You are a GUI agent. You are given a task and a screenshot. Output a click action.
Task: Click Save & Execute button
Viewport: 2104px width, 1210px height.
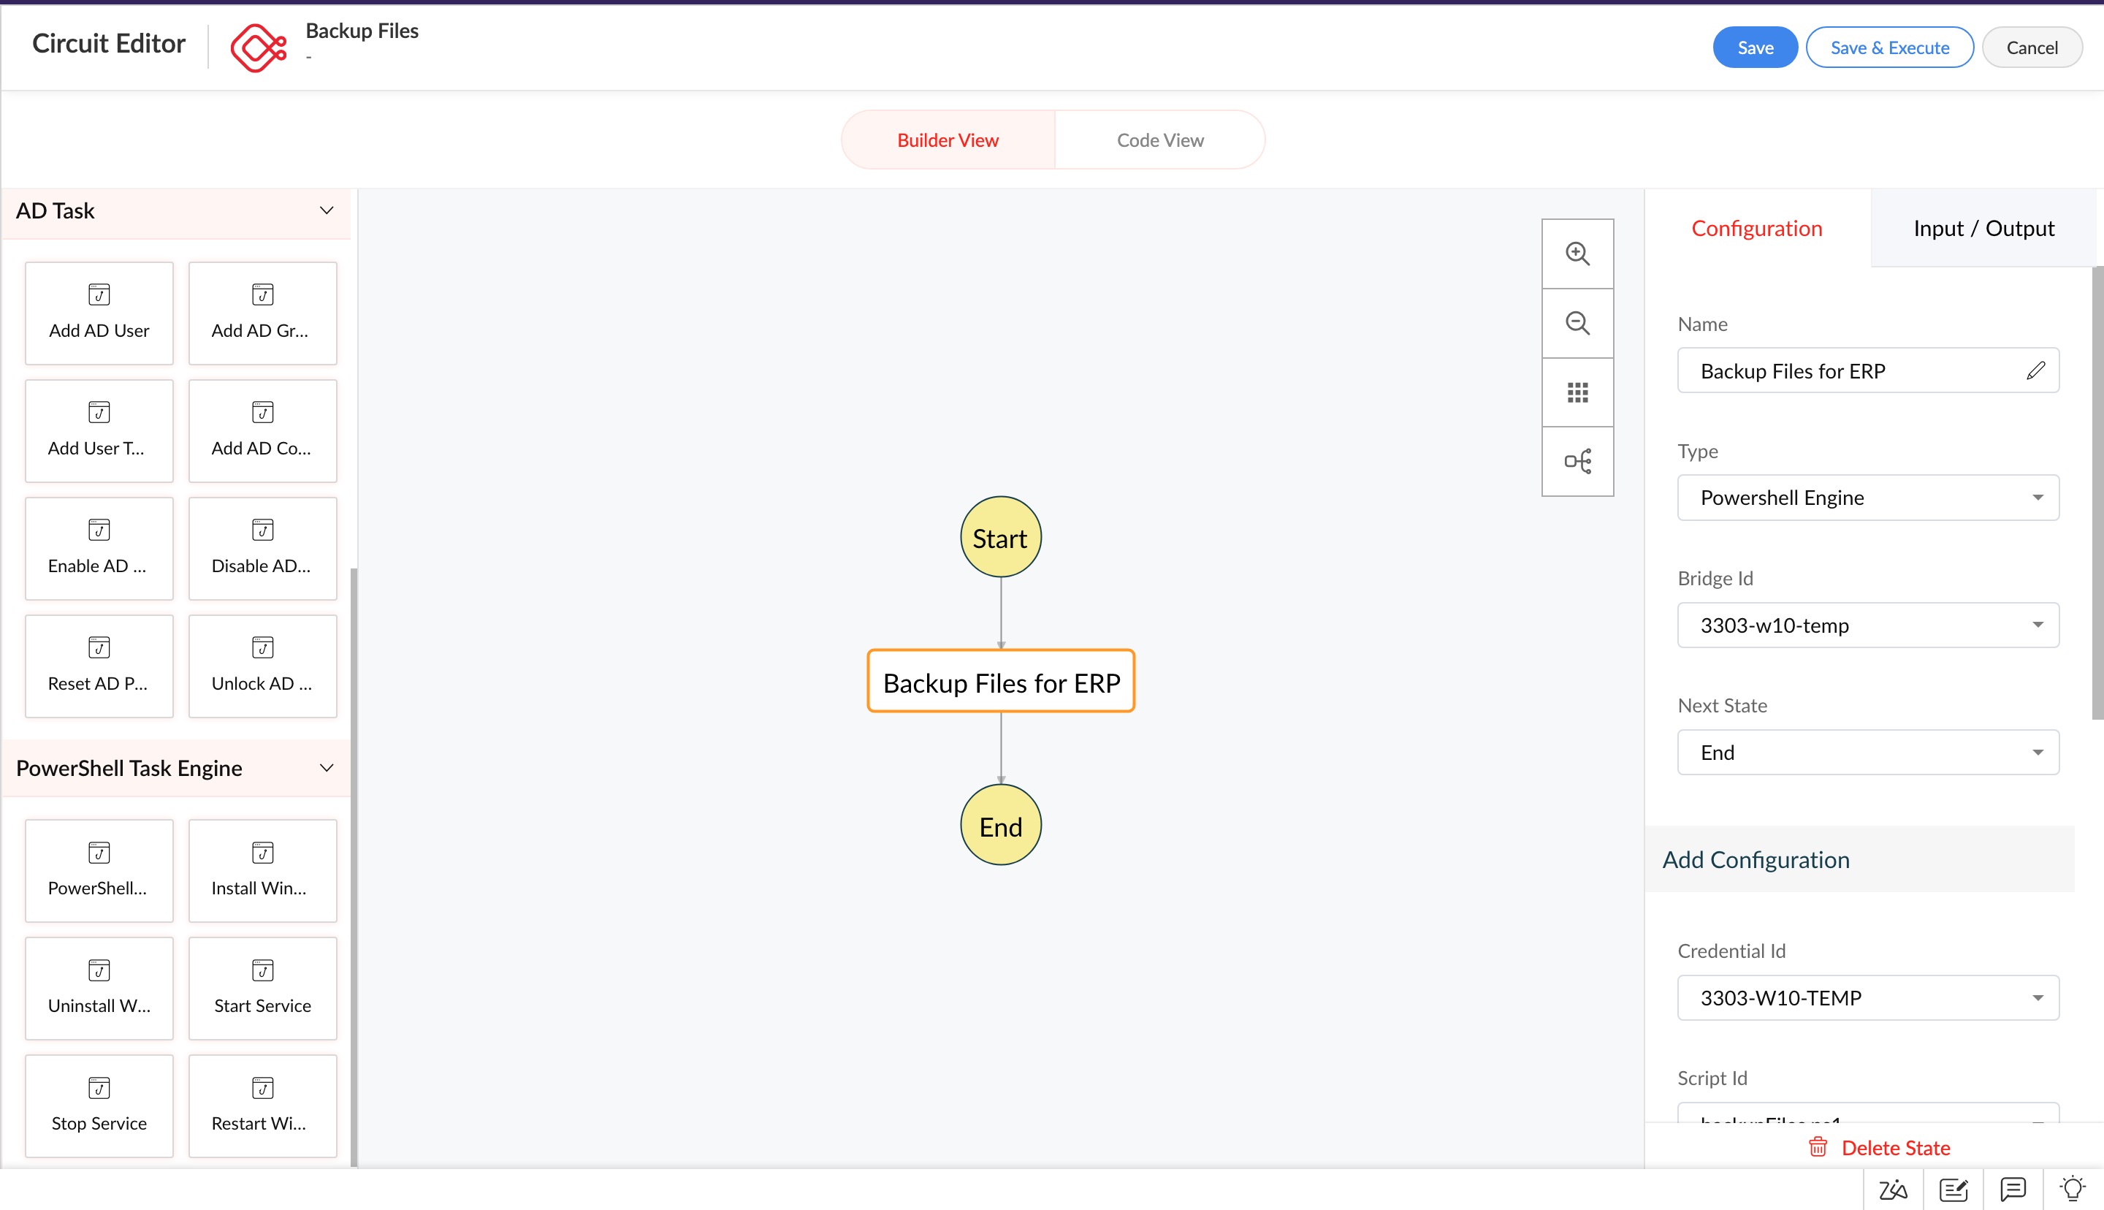(1890, 46)
